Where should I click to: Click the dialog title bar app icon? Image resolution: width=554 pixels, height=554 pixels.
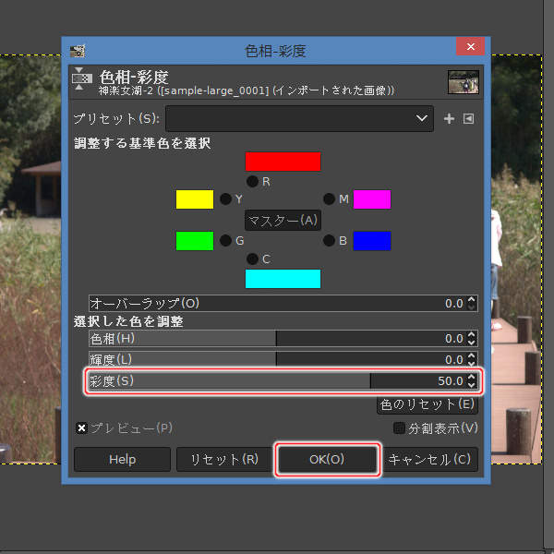tap(78, 51)
